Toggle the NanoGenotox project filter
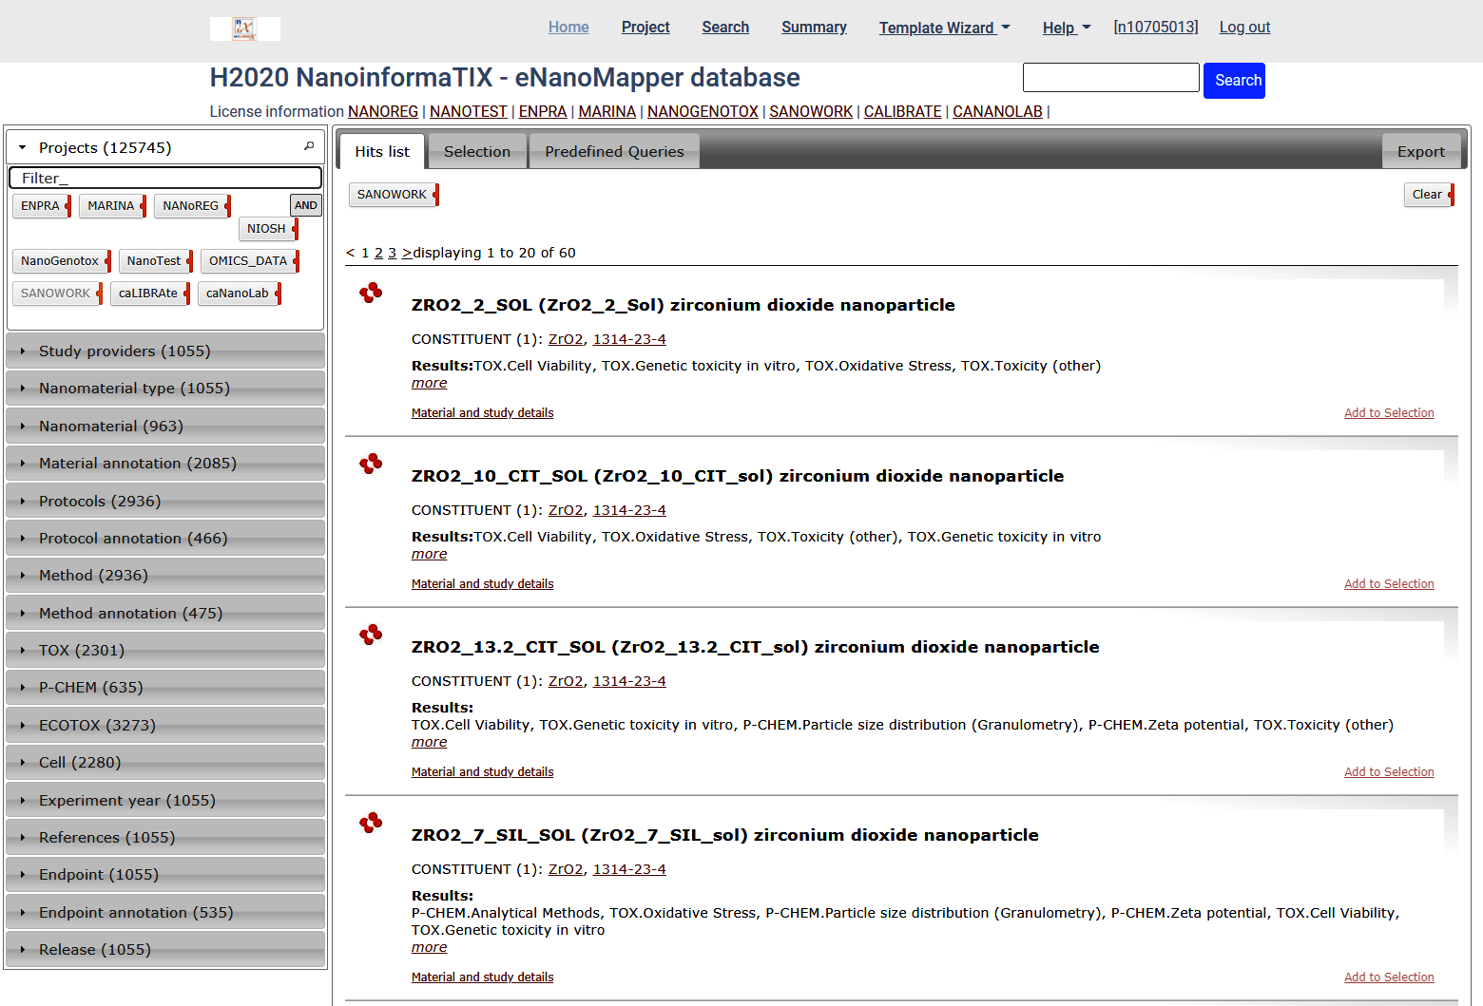Screen dimensions: 1483x1006 pos(60,261)
